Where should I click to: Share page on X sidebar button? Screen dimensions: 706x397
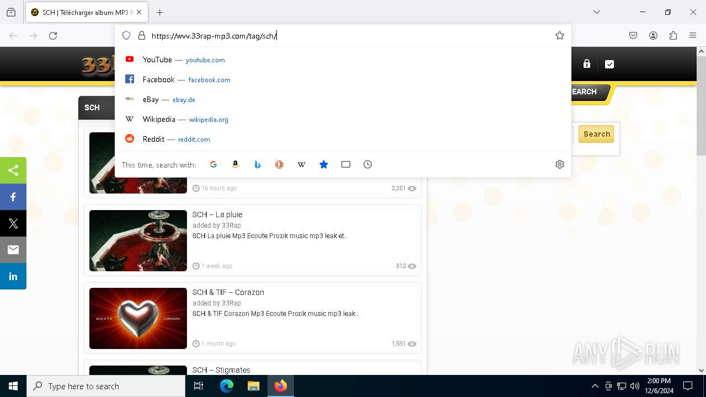[x=13, y=223]
